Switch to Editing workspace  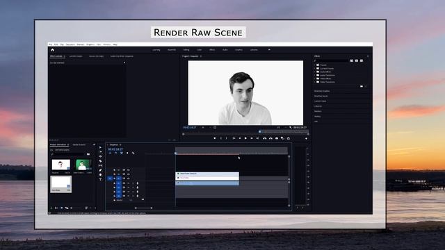click(x=186, y=50)
